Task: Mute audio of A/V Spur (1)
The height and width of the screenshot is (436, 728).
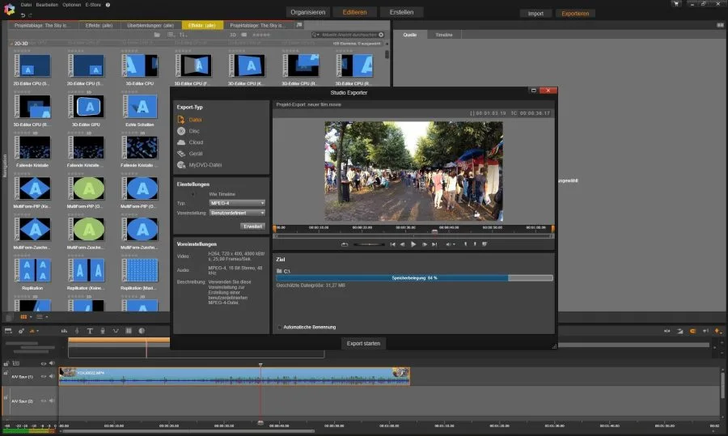Action: [x=52, y=377]
